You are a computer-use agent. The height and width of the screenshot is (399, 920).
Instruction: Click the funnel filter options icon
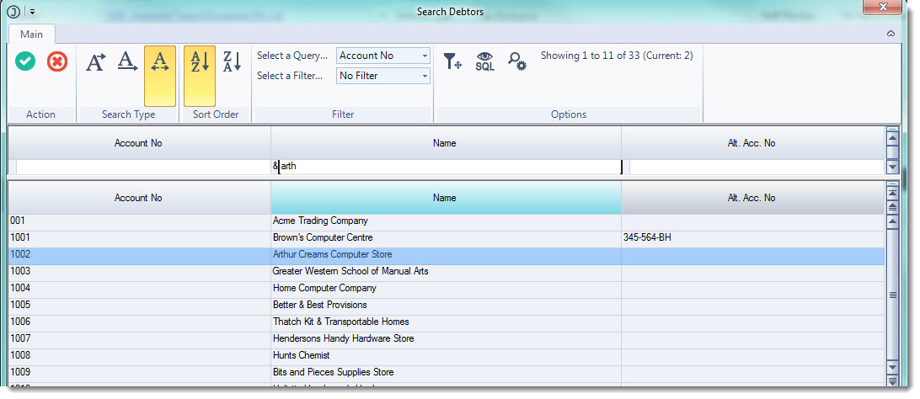[x=452, y=61]
